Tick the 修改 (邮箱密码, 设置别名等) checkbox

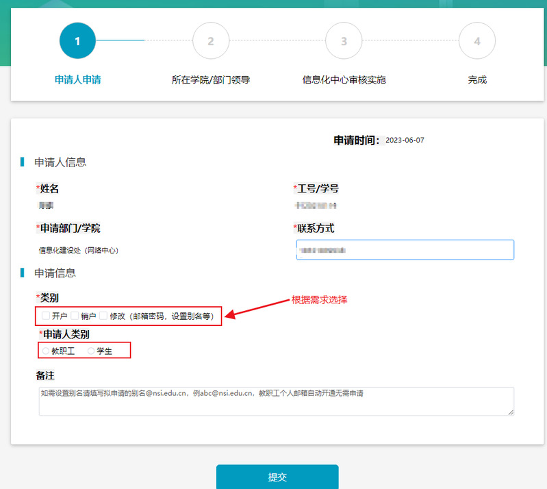104,316
